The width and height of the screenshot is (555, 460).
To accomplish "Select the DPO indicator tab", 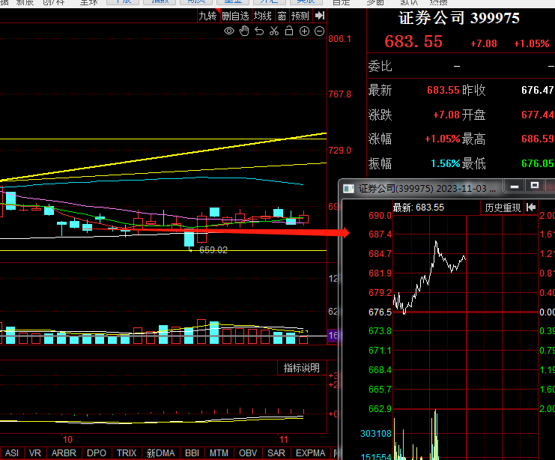I will (x=97, y=453).
